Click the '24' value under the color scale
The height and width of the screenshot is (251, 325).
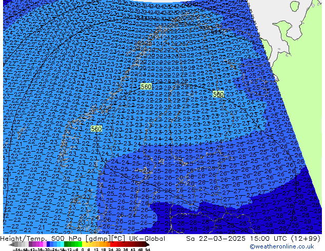tap(111, 249)
